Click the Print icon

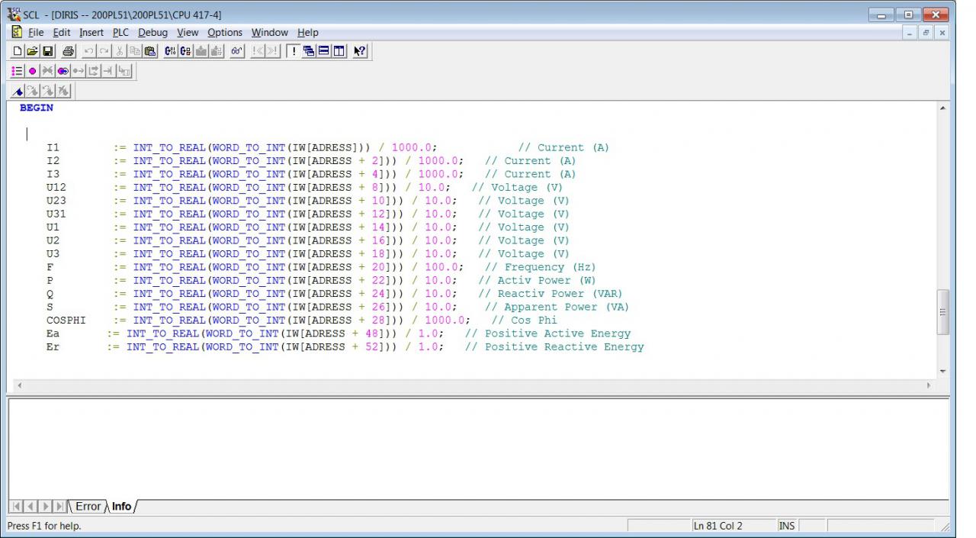coord(67,51)
